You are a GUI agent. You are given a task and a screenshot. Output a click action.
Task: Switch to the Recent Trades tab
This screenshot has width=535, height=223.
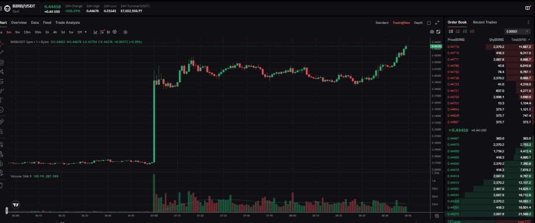point(484,22)
